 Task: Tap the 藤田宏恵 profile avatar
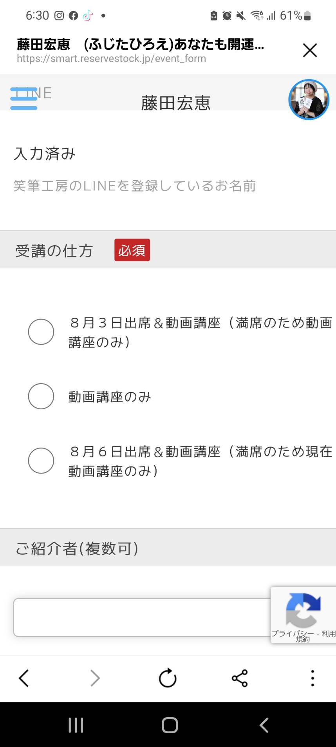[x=309, y=99]
